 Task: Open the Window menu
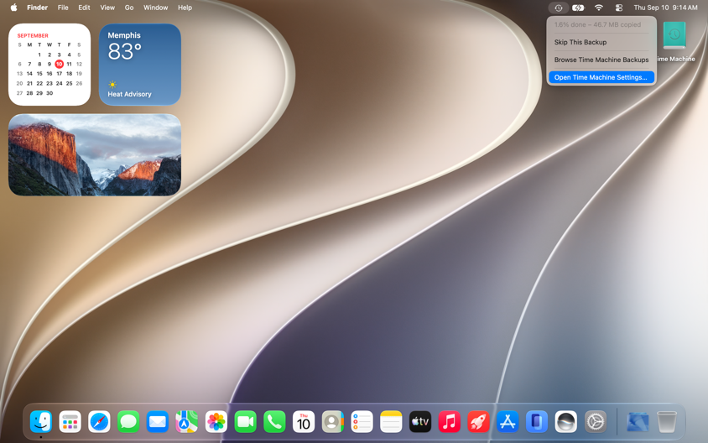click(x=156, y=8)
